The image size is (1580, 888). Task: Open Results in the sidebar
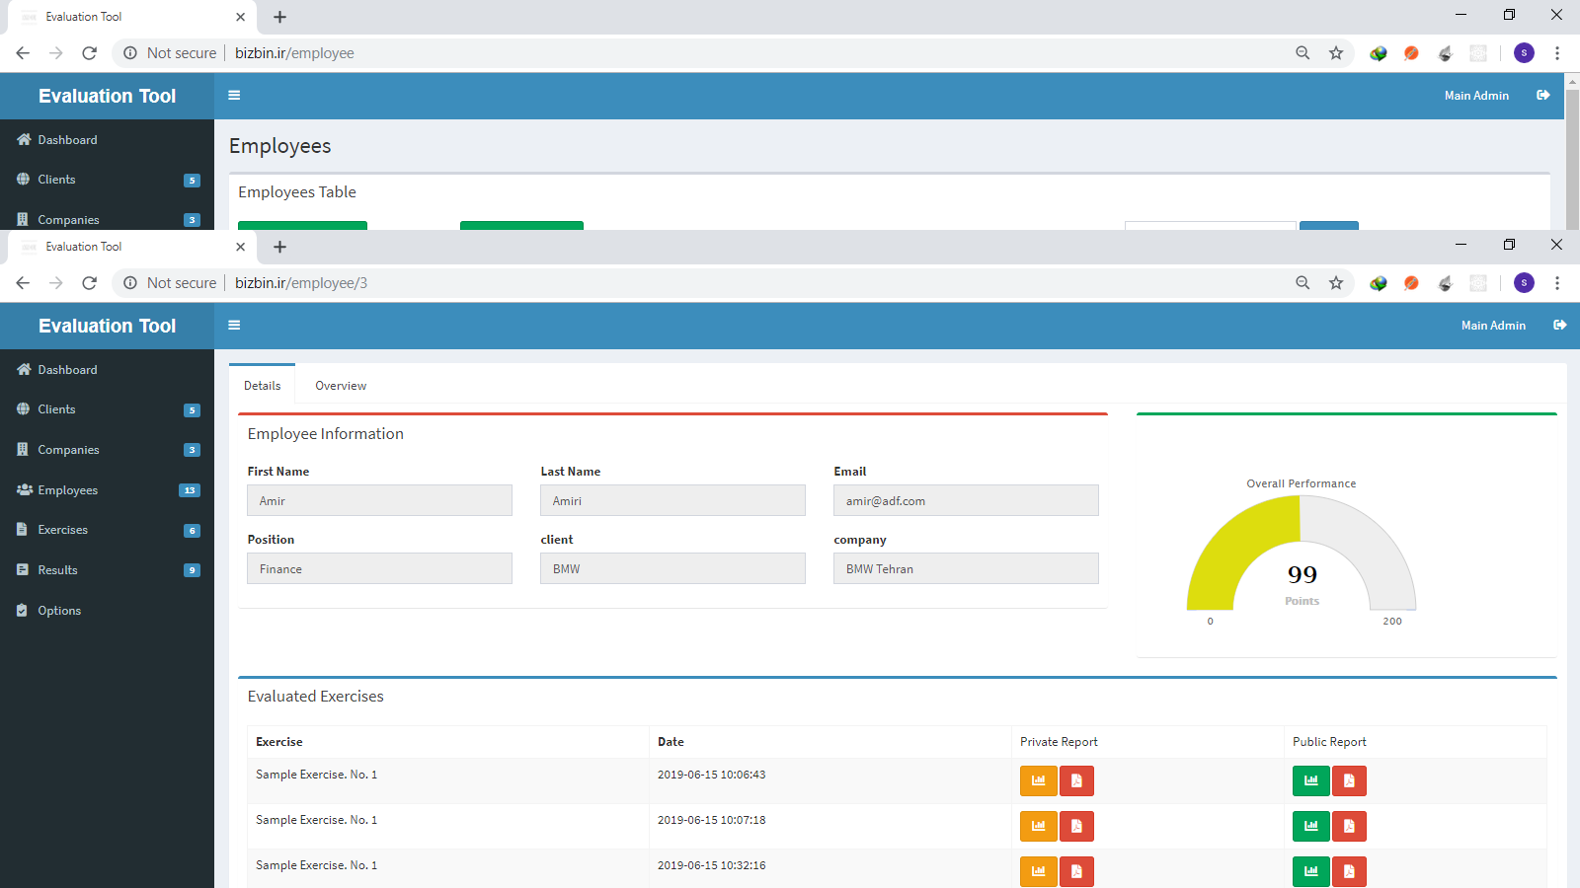click(107, 570)
